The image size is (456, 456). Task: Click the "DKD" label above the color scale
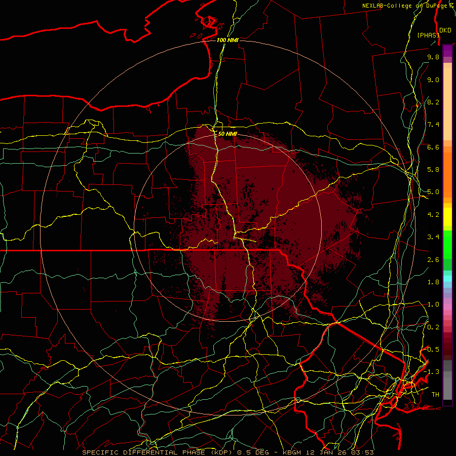pos(445,30)
